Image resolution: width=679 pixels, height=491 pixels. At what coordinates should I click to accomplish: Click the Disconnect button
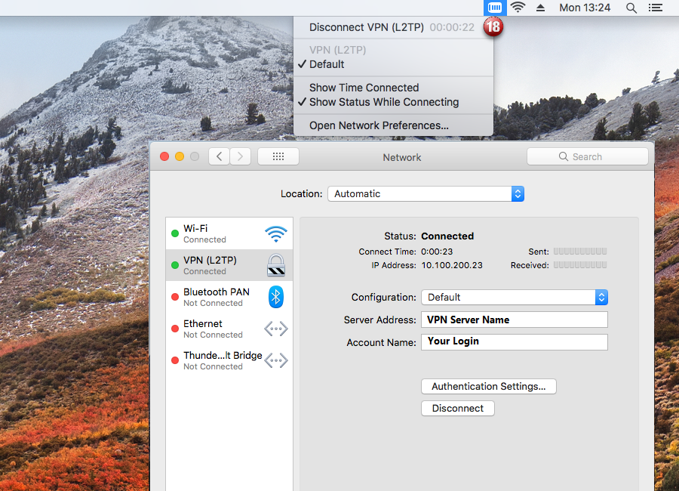[458, 409]
